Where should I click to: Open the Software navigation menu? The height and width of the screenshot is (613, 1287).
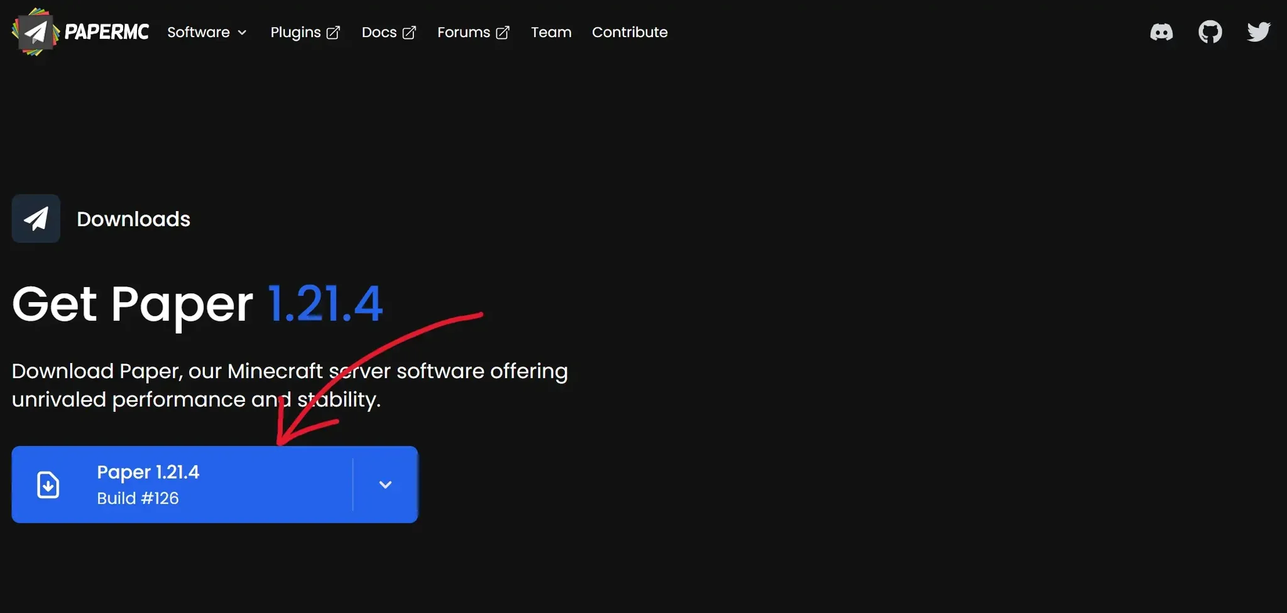(x=199, y=32)
